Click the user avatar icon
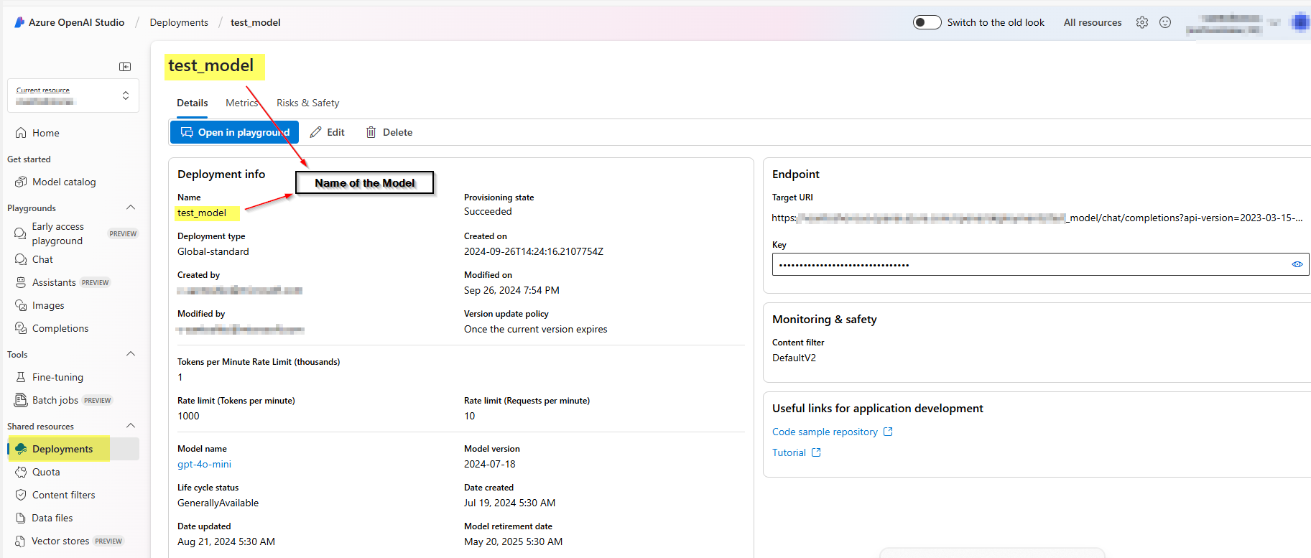The width and height of the screenshot is (1311, 558). coord(1300,22)
